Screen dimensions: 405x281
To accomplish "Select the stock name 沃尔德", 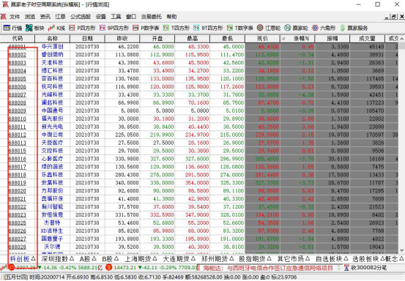I will [52, 247].
